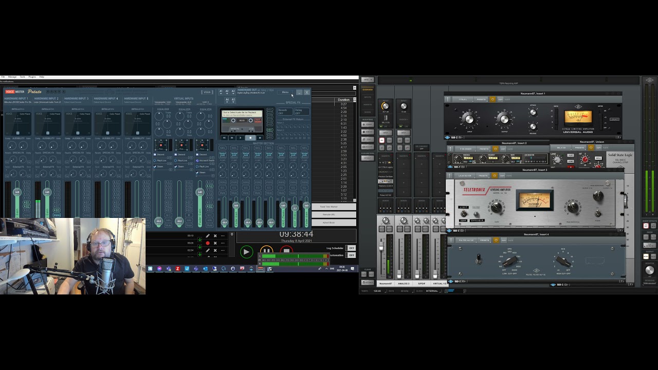Toggle B3 routing on Hardware Input 2

point(57,210)
